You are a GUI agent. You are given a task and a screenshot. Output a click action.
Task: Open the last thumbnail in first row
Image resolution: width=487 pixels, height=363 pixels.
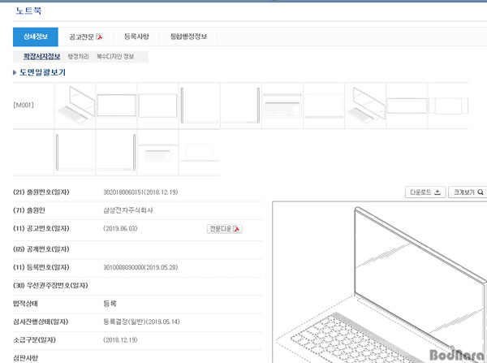point(448,106)
